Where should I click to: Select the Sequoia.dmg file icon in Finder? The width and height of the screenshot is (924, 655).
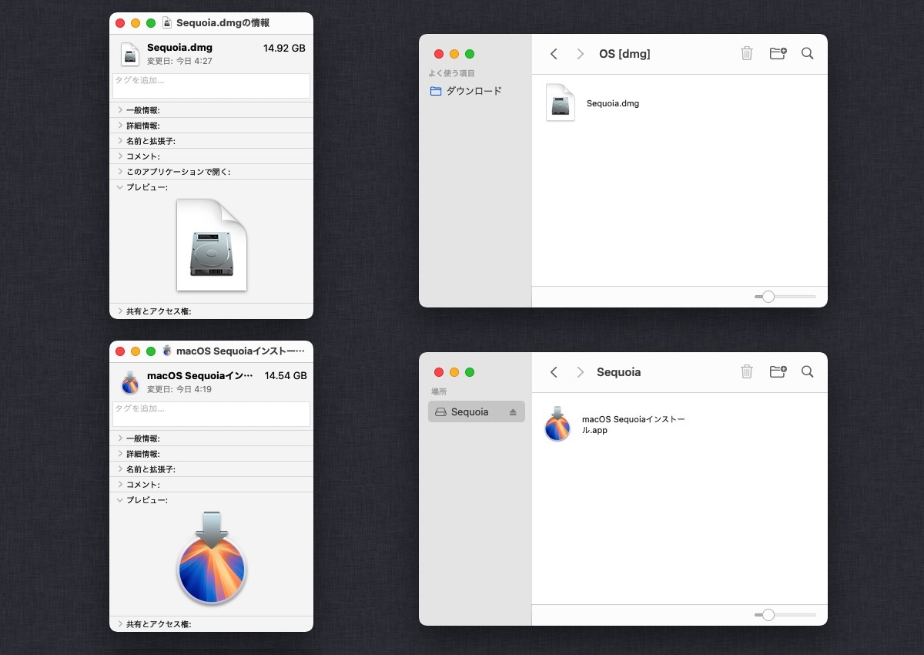point(561,102)
